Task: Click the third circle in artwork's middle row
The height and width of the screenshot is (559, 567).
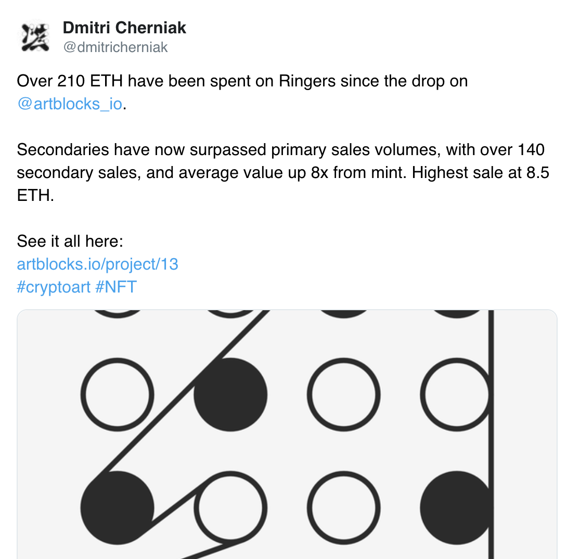Action: point(343,395)
